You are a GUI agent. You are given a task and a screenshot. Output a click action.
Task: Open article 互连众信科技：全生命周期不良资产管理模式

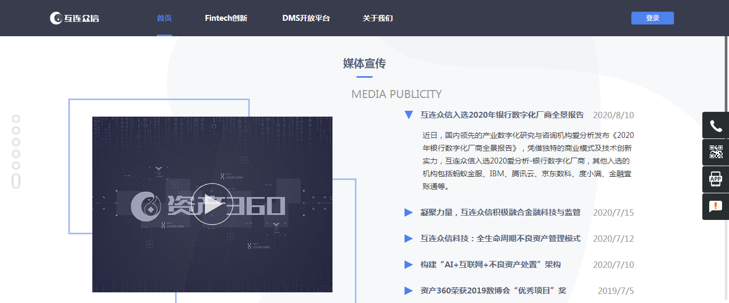click(x=501, y=239)
